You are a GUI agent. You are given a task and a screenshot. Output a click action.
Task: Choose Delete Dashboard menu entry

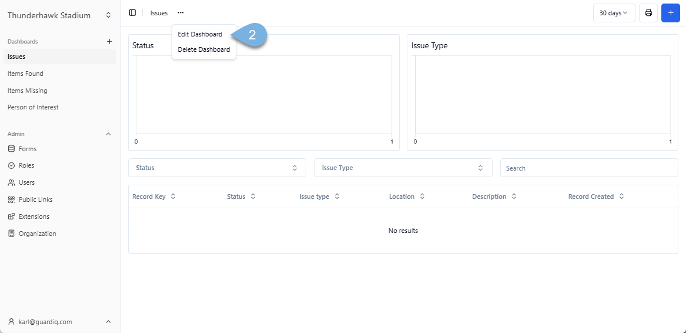[204, 49]
